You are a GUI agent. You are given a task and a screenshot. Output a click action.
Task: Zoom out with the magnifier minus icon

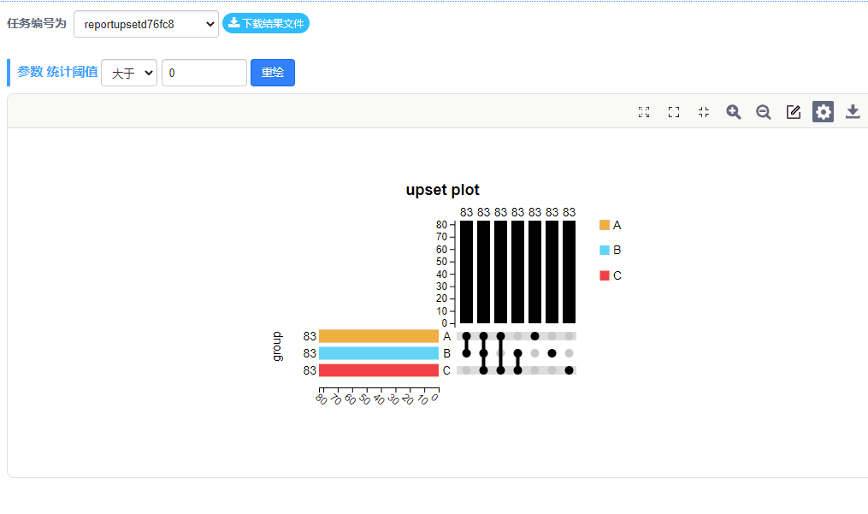[x=764, y=112]
